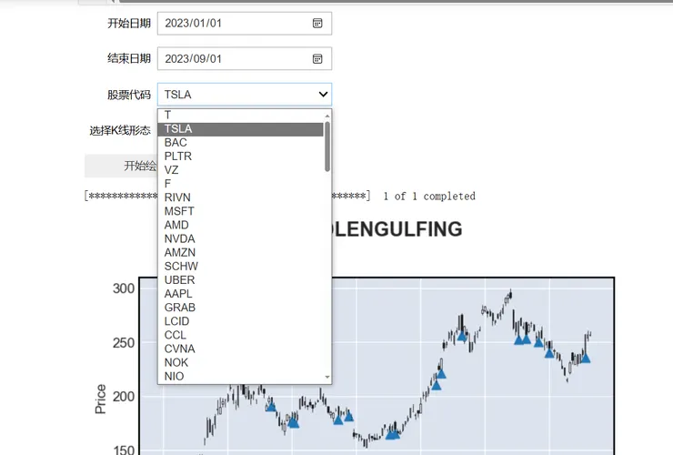The width and height of the screenshot is (673, 455).
Task: Select AMD ticker option
Action: pyautogui.click(x=240, y=225)
